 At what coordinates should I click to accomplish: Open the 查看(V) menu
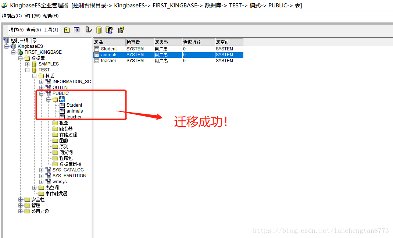33,30
